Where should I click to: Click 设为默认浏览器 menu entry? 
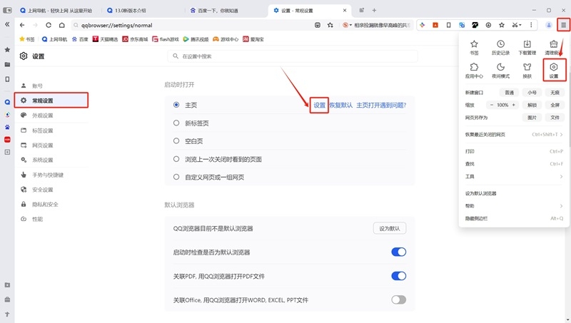coord(514,193)
